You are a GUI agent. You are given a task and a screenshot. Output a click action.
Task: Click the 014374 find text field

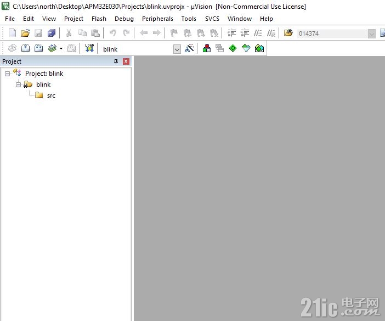[332, 33]
